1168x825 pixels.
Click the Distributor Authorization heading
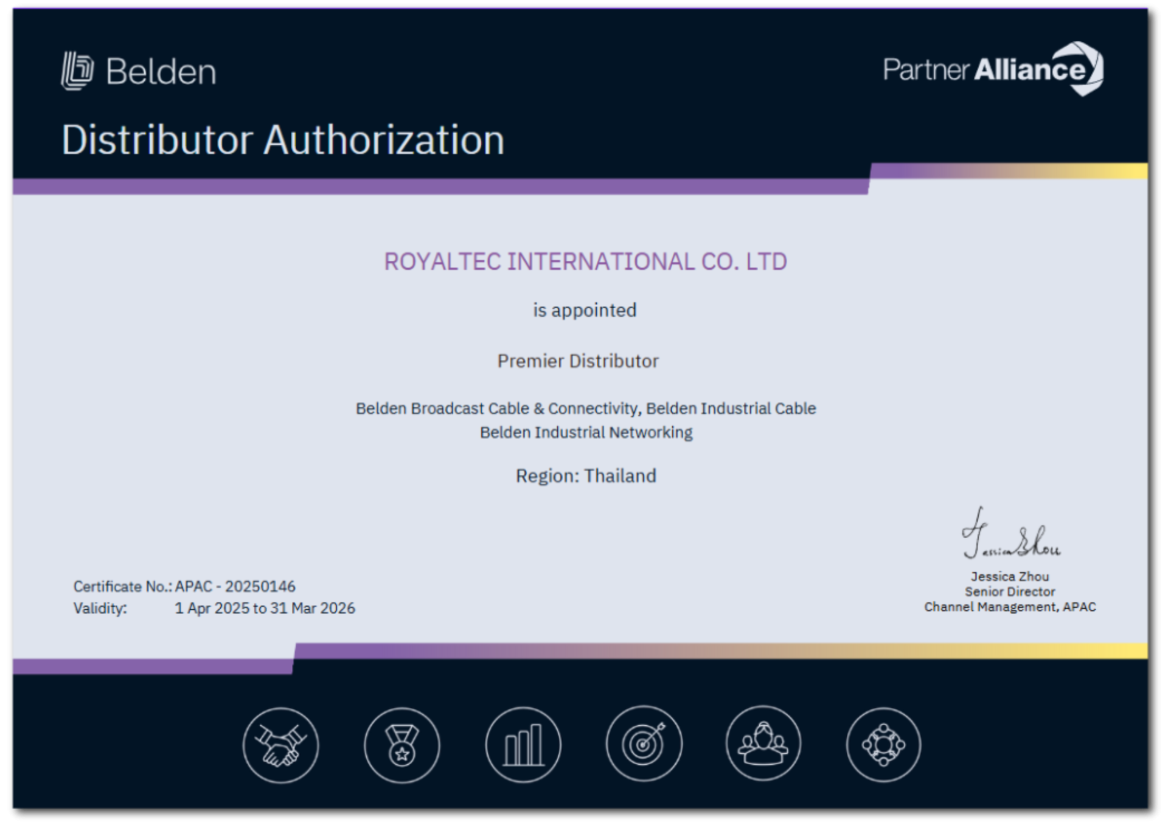click(283, 140)
